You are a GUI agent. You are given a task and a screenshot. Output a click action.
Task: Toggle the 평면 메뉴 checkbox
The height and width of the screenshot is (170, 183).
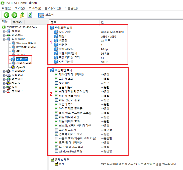point(56,83)
